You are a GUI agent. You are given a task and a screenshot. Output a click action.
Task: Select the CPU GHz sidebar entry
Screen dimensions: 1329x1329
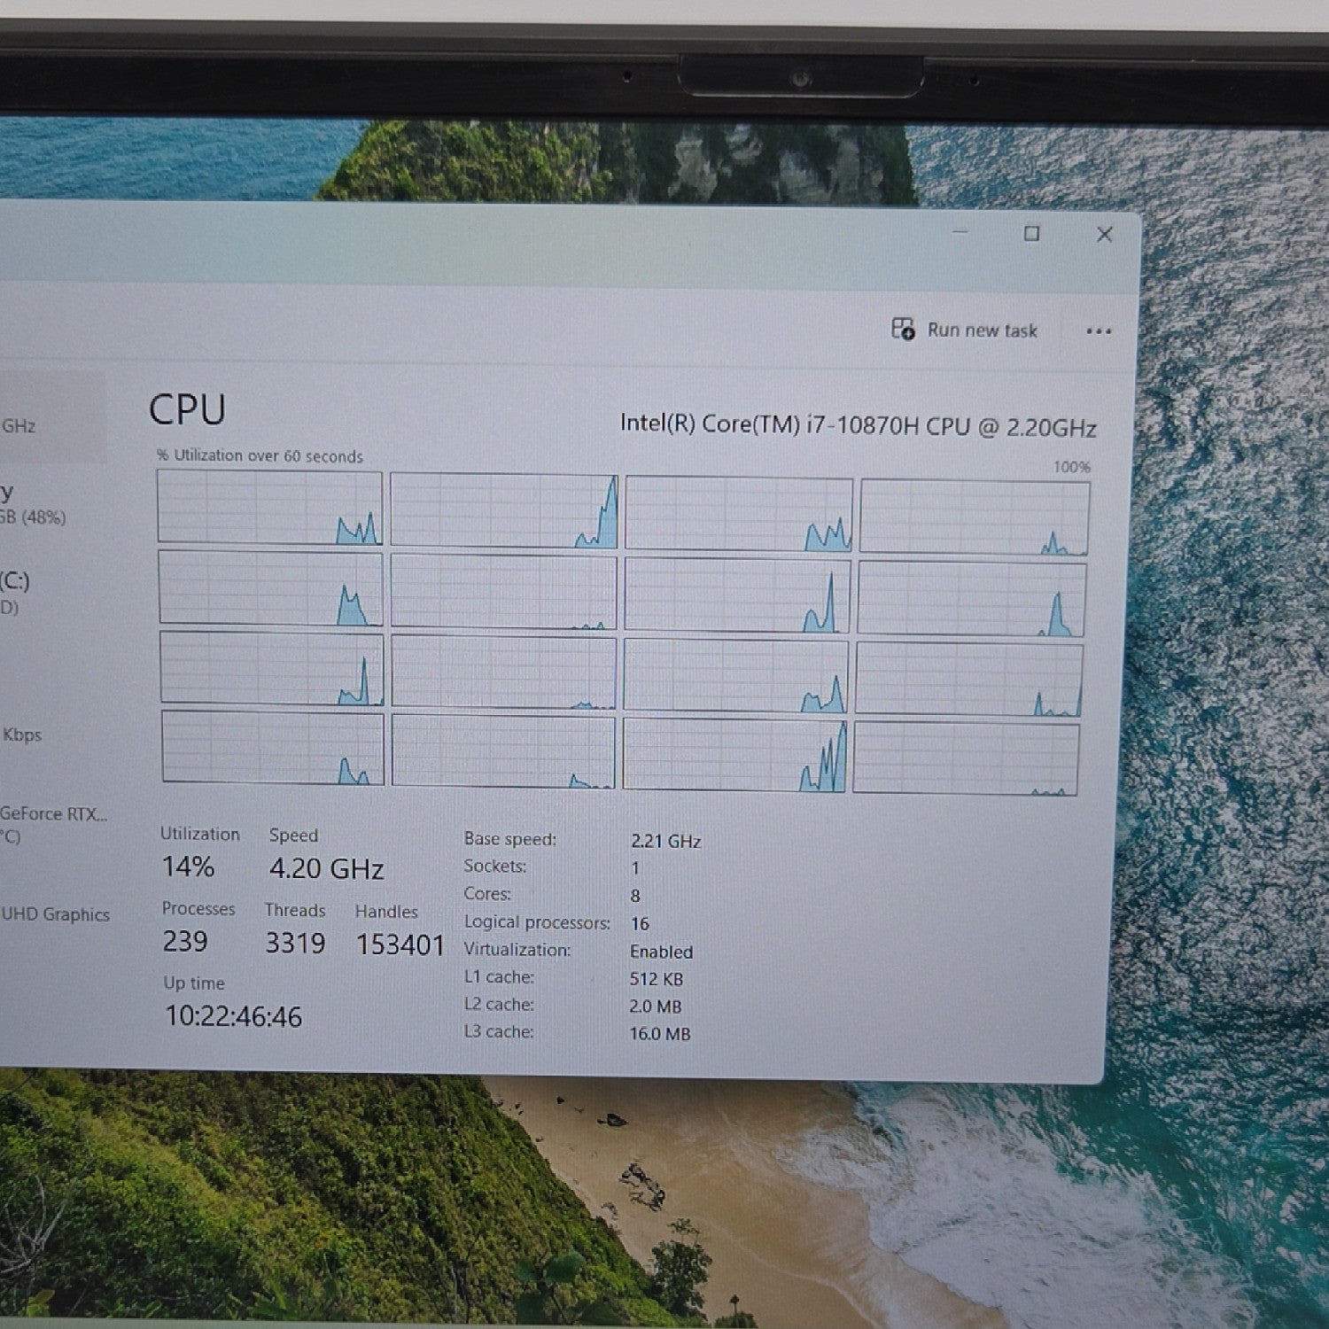pos(51,417)
